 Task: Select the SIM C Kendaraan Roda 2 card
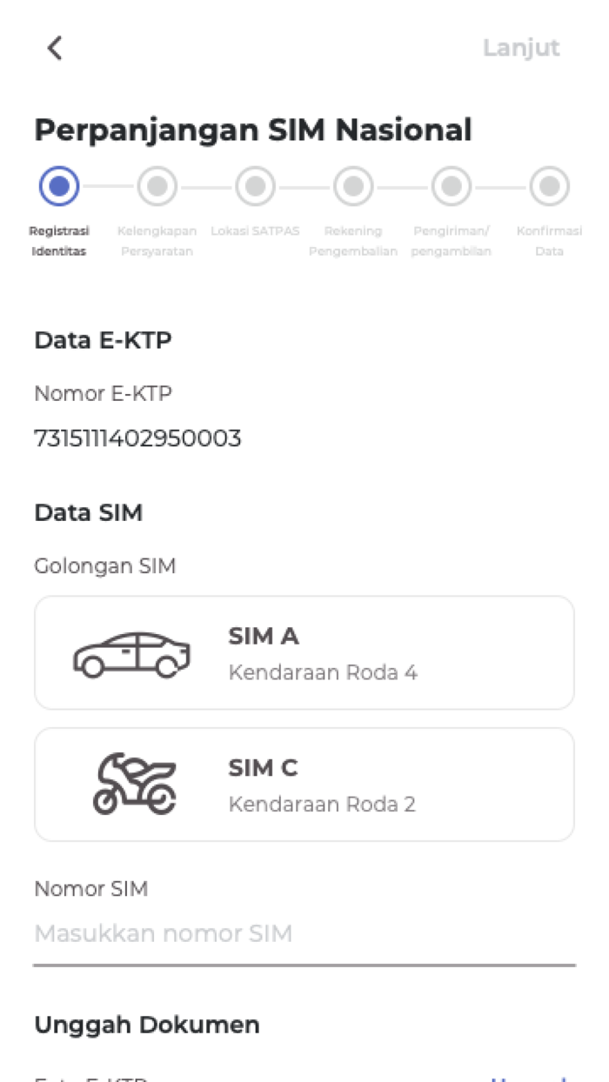304,784
